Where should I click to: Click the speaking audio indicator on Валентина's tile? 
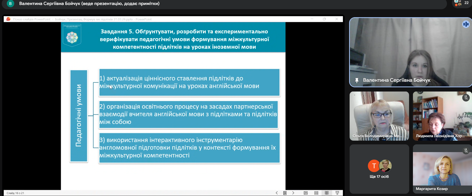click(x=466, y=24)
